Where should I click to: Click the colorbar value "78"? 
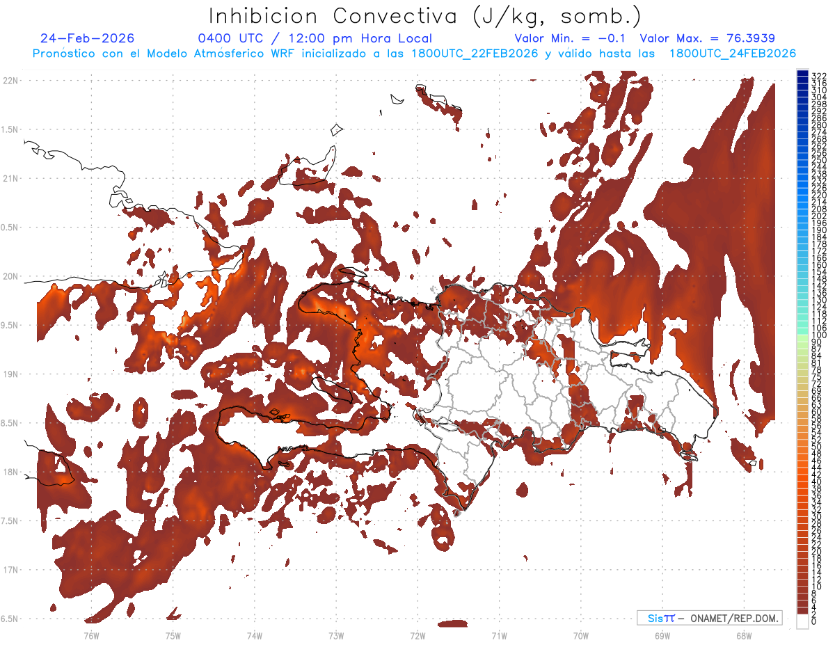click(816, 369)
